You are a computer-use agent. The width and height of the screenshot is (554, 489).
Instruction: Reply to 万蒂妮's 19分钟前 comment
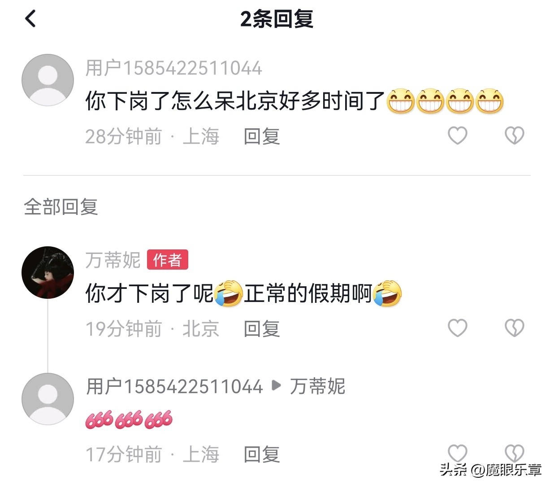click(x=262, y=329)
